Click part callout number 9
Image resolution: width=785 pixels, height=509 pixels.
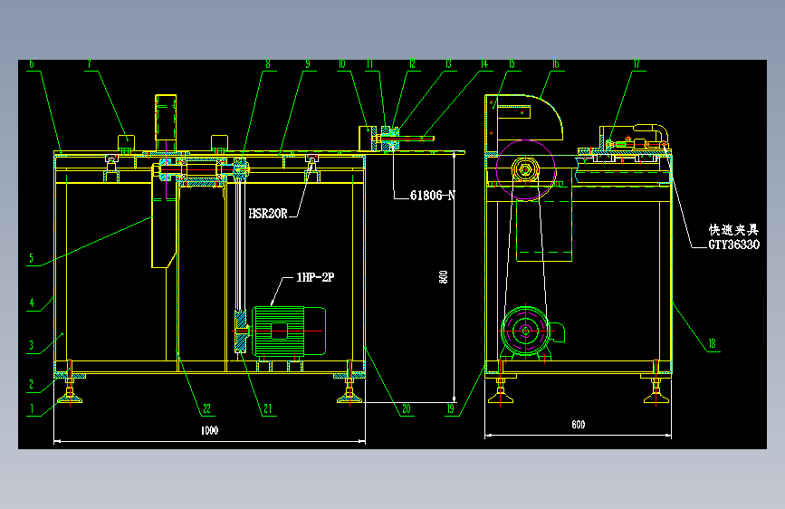tap(308, 63)
